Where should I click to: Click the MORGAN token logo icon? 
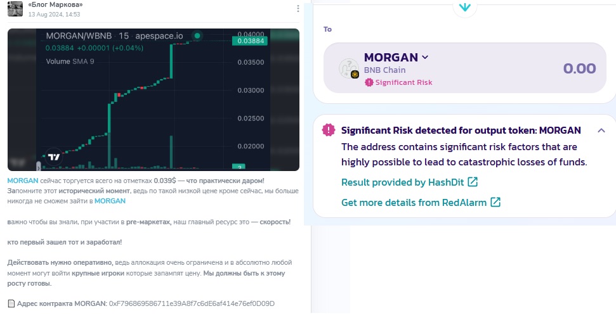click(348, 68)
